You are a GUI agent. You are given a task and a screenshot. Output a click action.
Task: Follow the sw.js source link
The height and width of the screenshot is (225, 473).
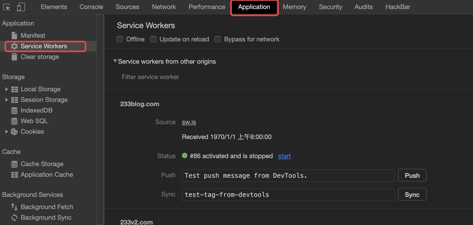click(x=189, y=122)
